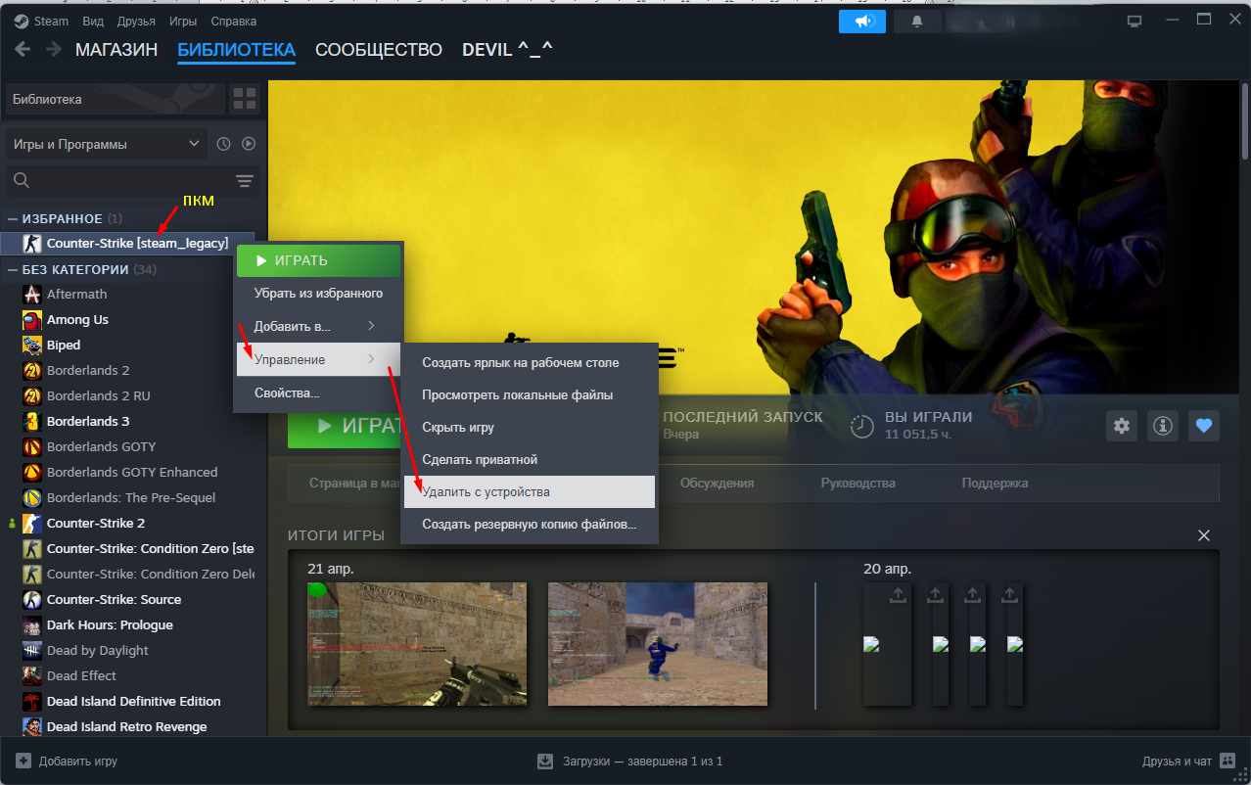The height and width of the screenshot is (785, 1251).
Task: Go to the МАГАЗИН tab
Action: click(116, 49)
